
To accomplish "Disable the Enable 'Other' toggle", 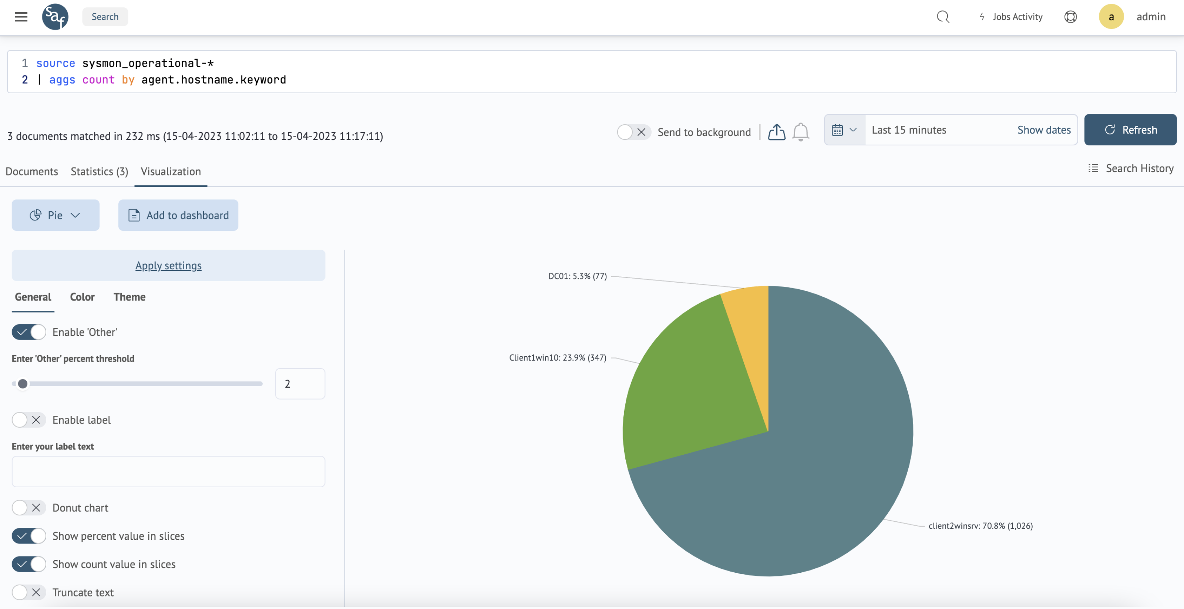I will [x=29, y=332].
